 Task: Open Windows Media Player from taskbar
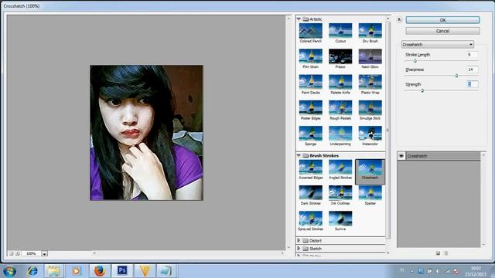coord(77,271)
